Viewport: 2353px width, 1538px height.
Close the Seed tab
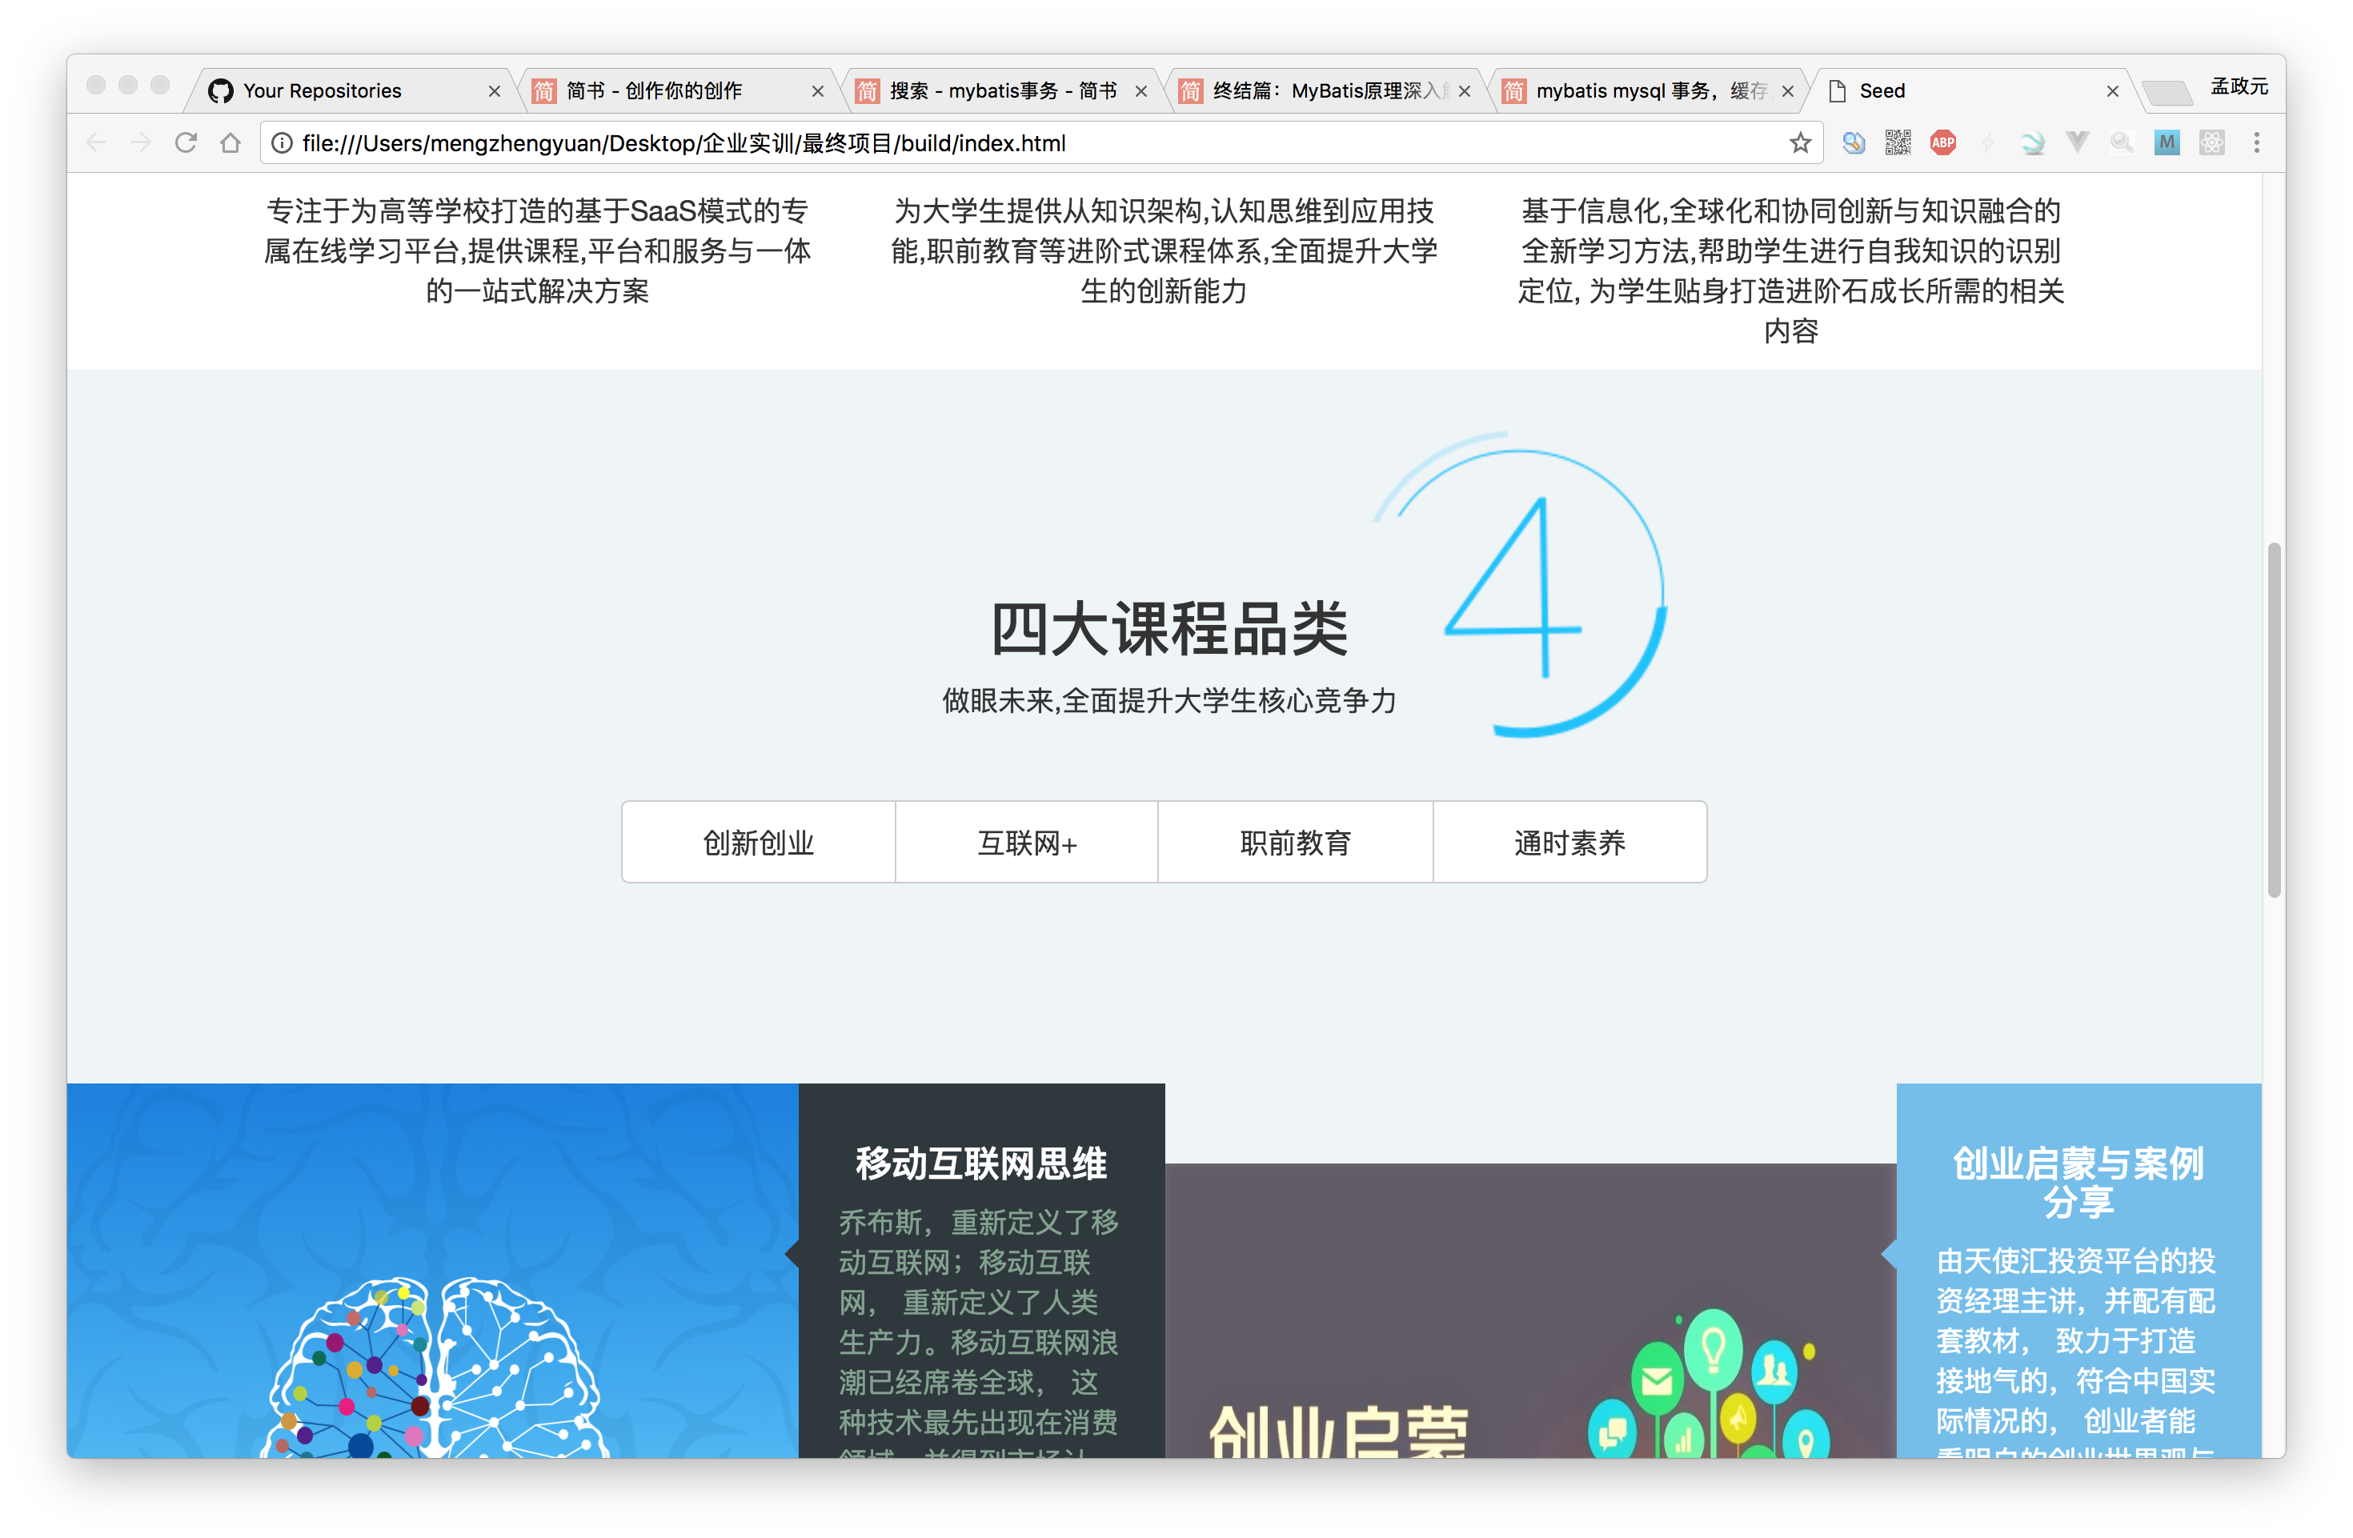click(x=2113, y=92)
